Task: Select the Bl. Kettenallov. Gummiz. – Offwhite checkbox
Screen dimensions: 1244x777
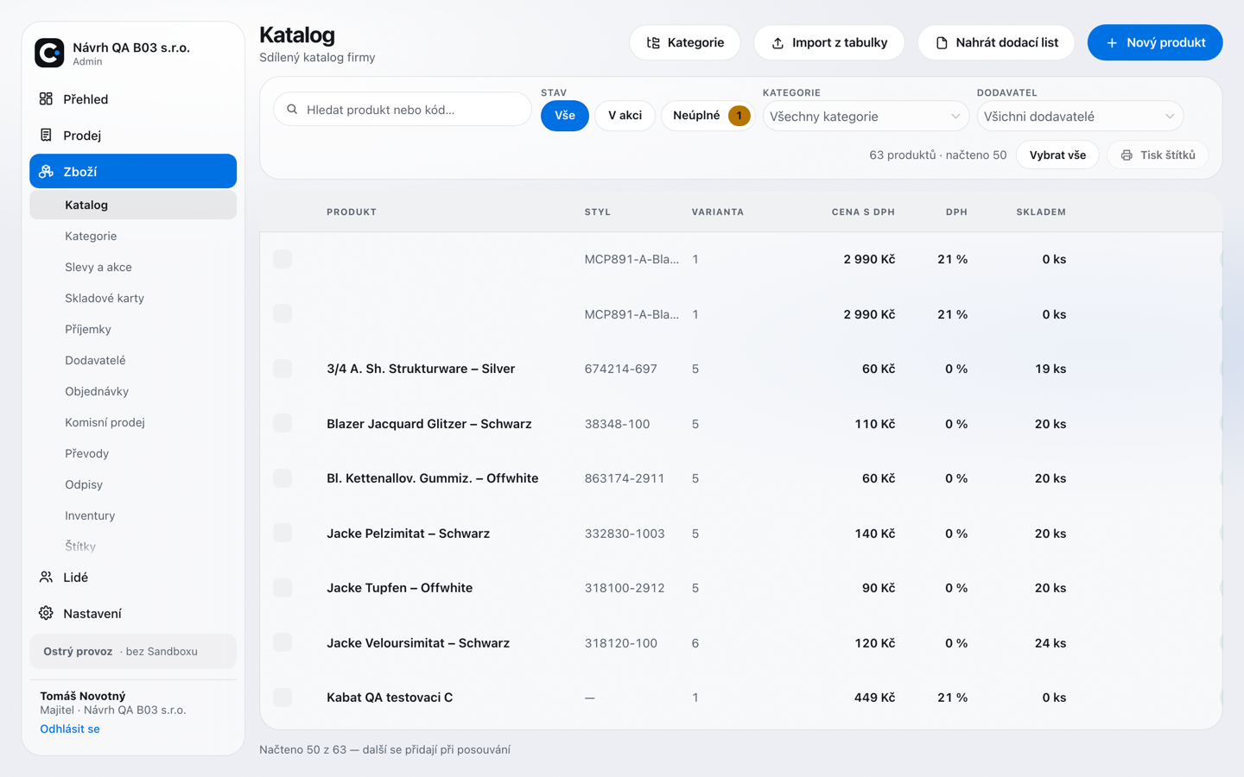Action: click(282, 478)
